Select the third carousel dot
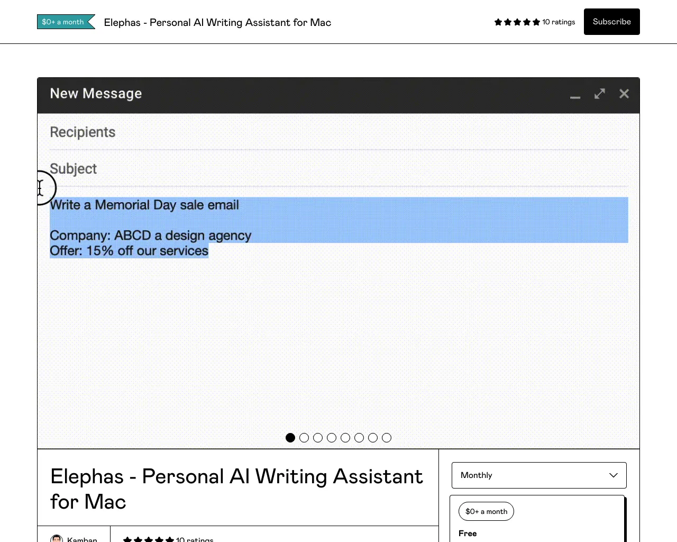Screen dimensions: 677x542 (x=318, y=438)
